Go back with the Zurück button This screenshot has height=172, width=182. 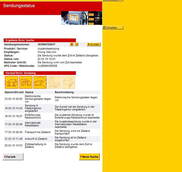(x=13, y=157)
